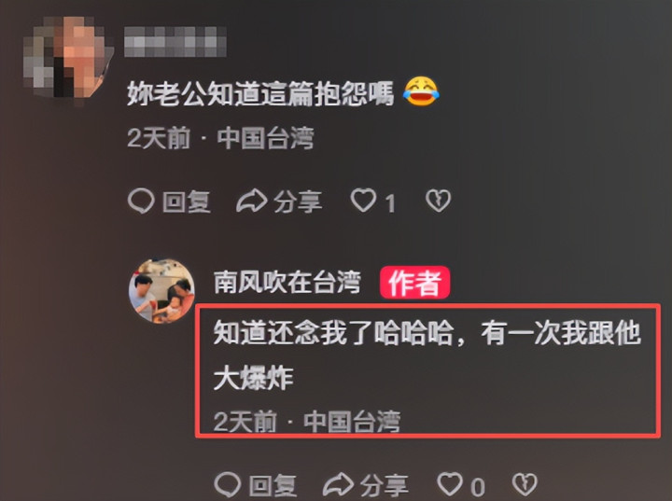Dislike the first comment with the broken heart icon
The height and width of the screenshot is (501, 672).
(438, 201)
